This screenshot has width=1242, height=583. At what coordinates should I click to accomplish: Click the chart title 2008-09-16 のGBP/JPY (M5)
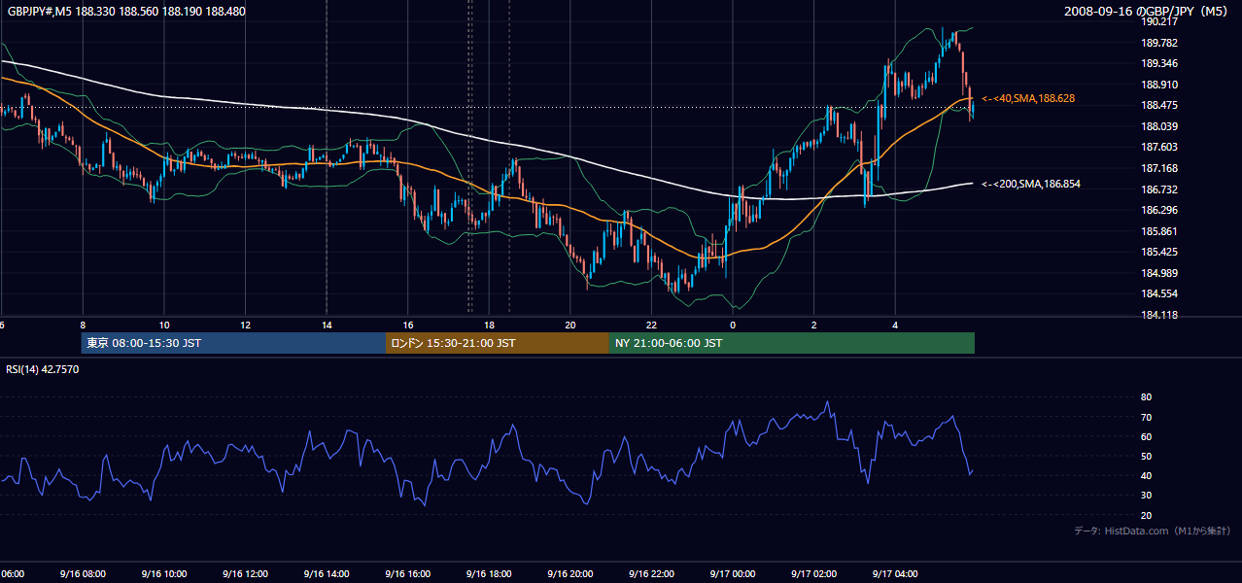[1148, 12]
